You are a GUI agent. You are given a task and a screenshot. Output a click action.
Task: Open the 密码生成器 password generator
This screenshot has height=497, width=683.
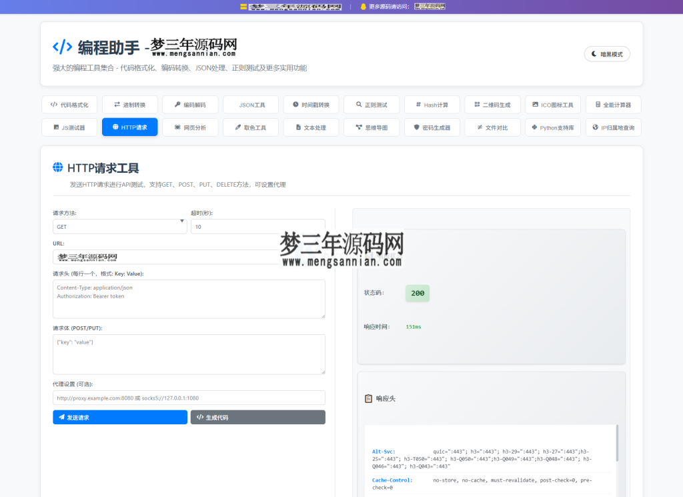(x=432, y=127)
